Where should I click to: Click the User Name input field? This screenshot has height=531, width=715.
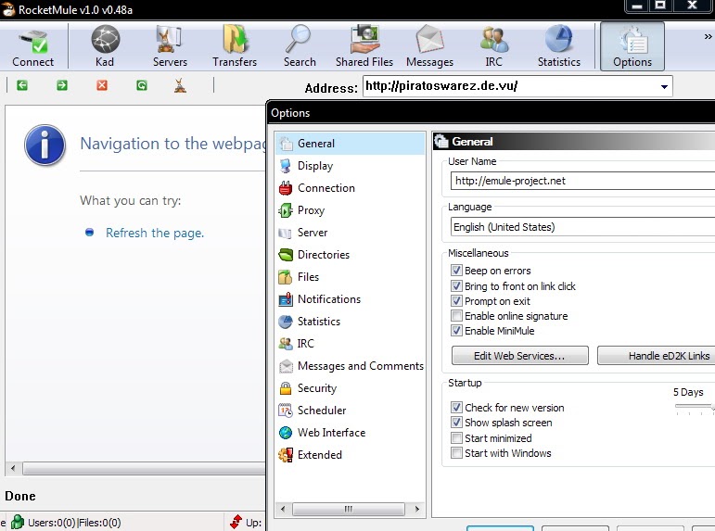582,181
